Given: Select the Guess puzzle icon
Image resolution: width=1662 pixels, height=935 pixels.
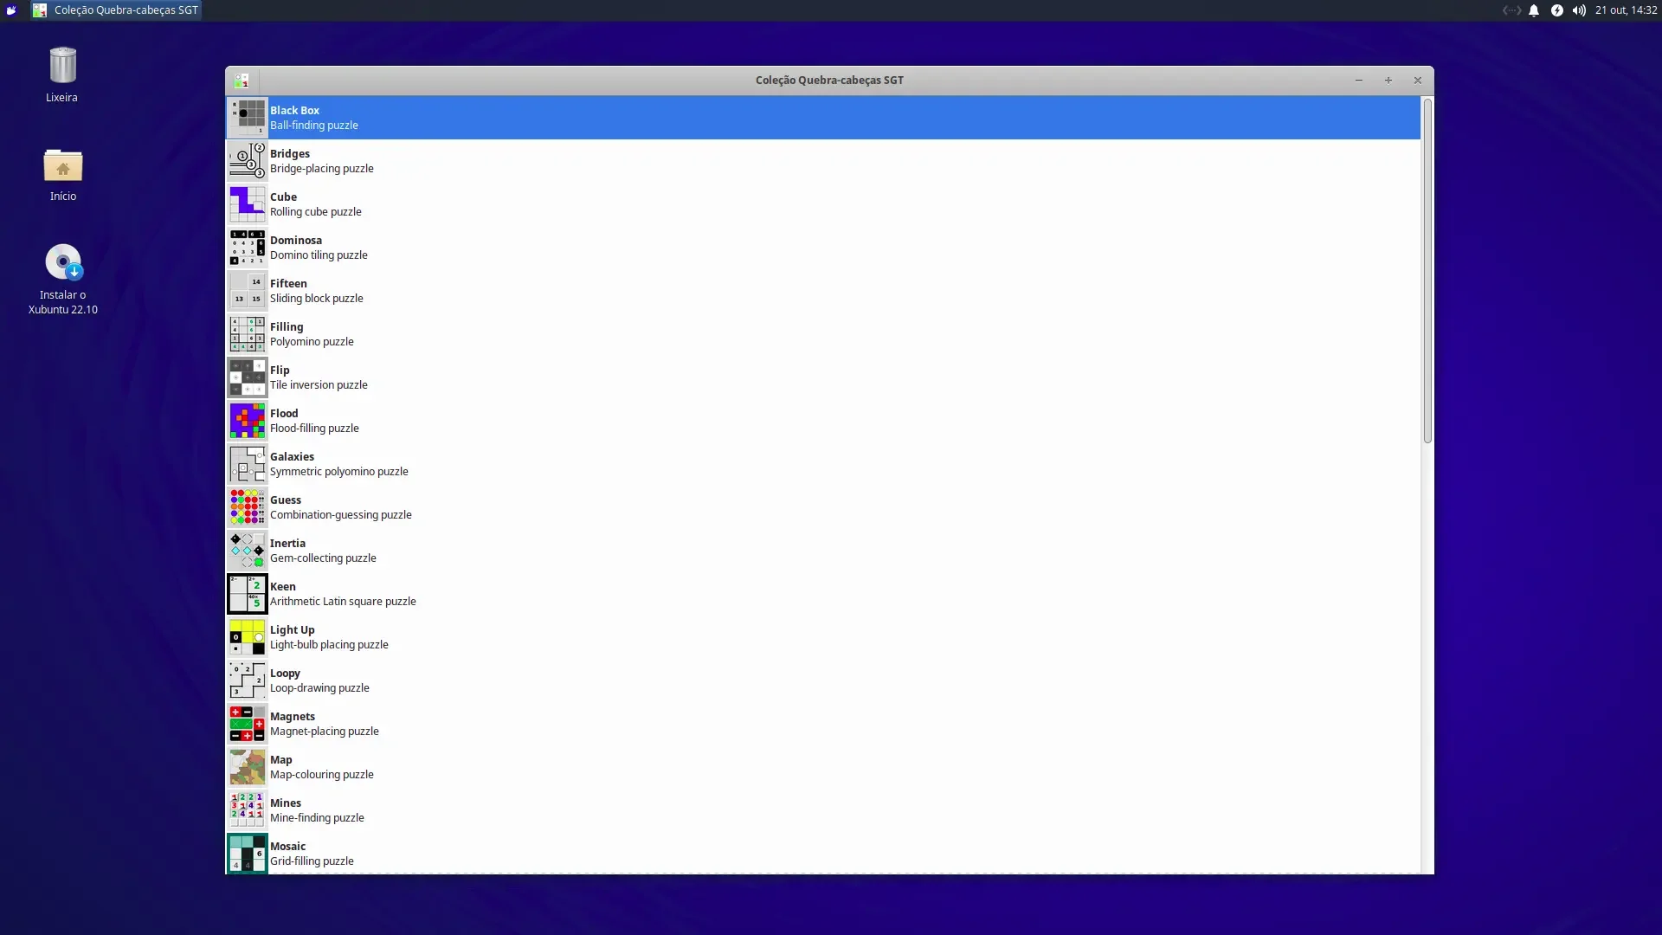Looking at the screenshot, I should click(247, 507).
